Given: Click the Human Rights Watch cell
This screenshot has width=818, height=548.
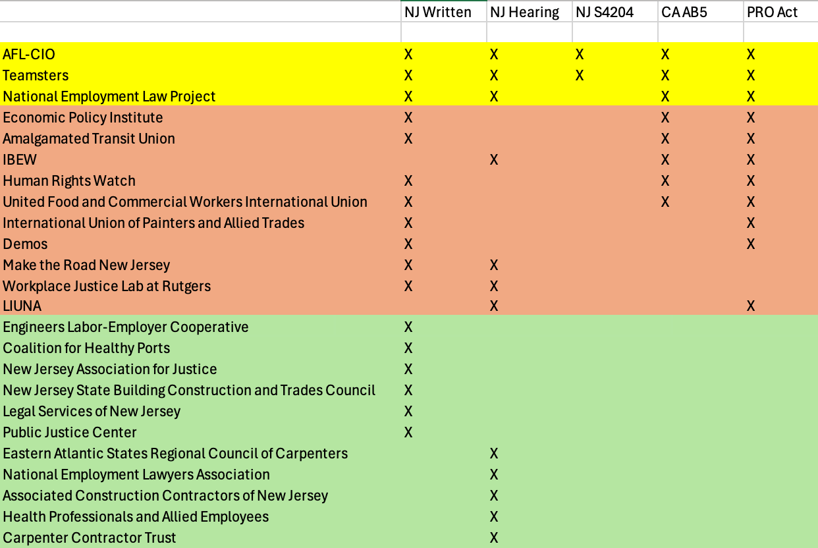Looking at the screenshot, I should pyautogui.click(x=200, y=180).
